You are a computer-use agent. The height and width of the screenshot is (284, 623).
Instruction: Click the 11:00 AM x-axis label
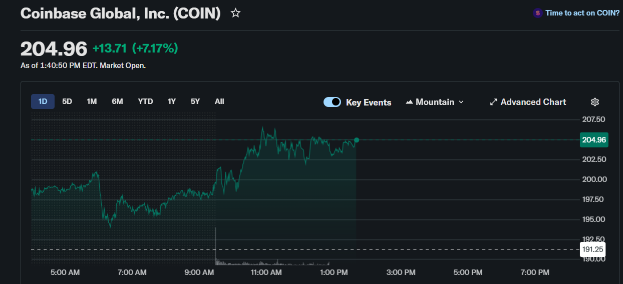tap(266, 272)
